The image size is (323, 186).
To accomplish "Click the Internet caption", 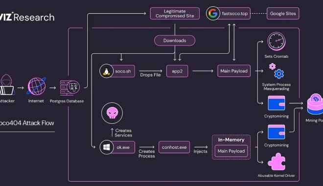I will (x=36, y=101).
